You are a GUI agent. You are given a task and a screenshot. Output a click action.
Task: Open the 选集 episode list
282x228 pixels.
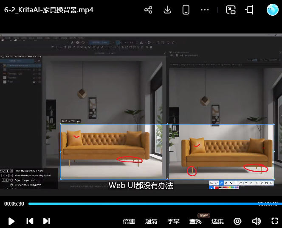point(217,221)
